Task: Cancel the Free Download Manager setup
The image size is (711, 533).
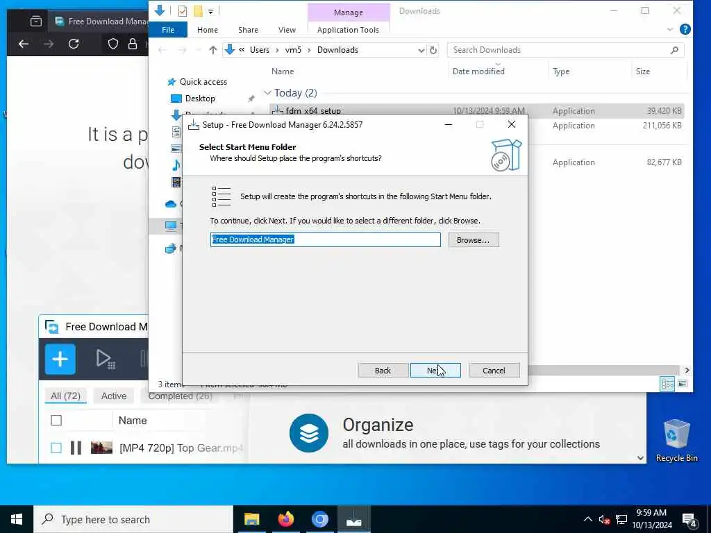Action: (494, 371)
